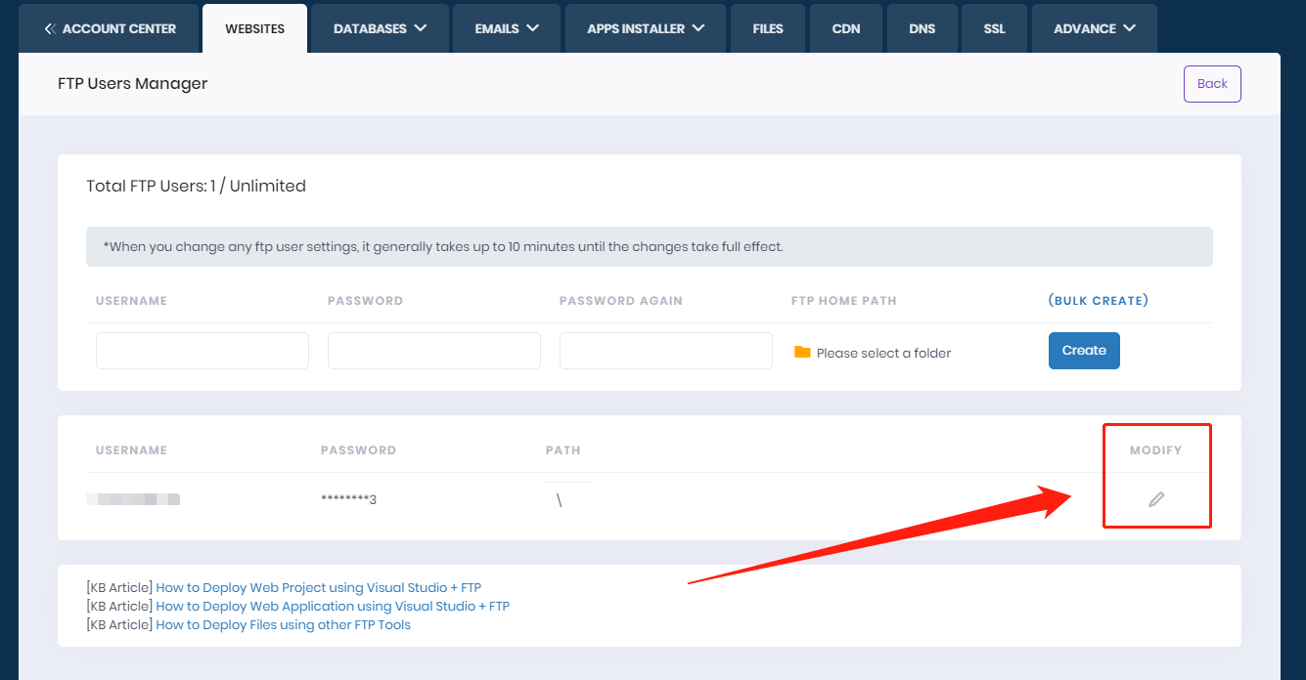1306x680 pixels.
Task: Focus the new Username input field
Action: click(203, 351)
